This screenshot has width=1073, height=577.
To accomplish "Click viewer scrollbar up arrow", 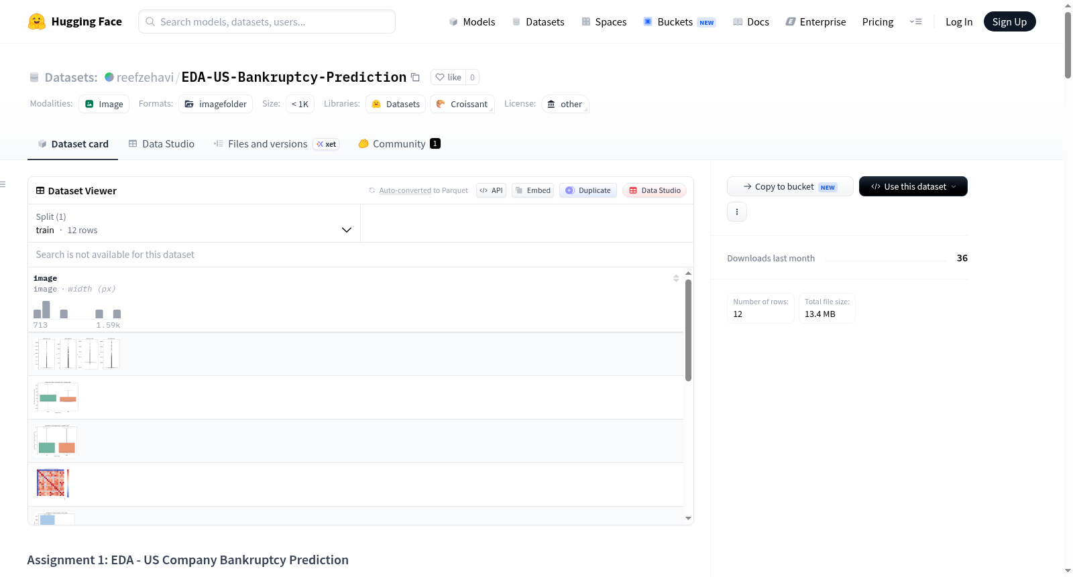I will tap(688, 273).
